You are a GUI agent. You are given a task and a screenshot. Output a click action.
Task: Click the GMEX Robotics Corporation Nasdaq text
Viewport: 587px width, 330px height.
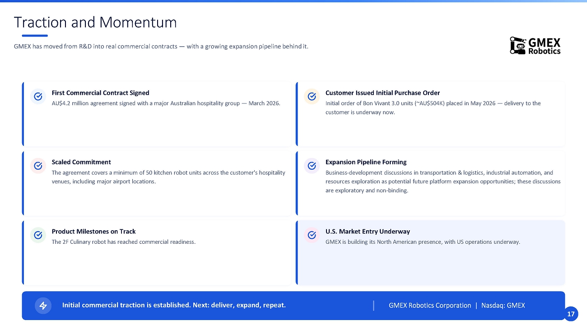click(457, 305)
